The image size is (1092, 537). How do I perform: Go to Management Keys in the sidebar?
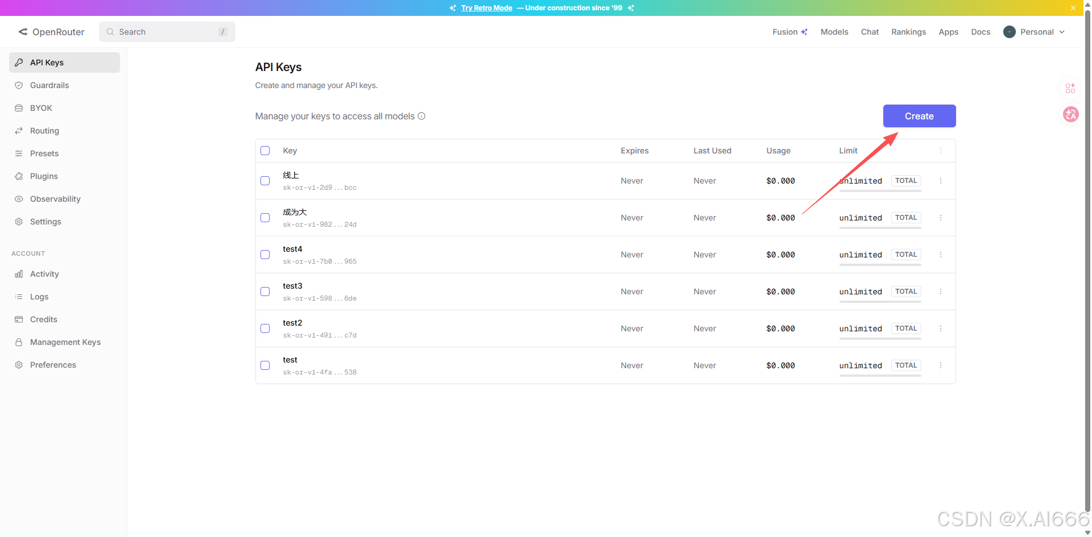click(x=64, y=342)
